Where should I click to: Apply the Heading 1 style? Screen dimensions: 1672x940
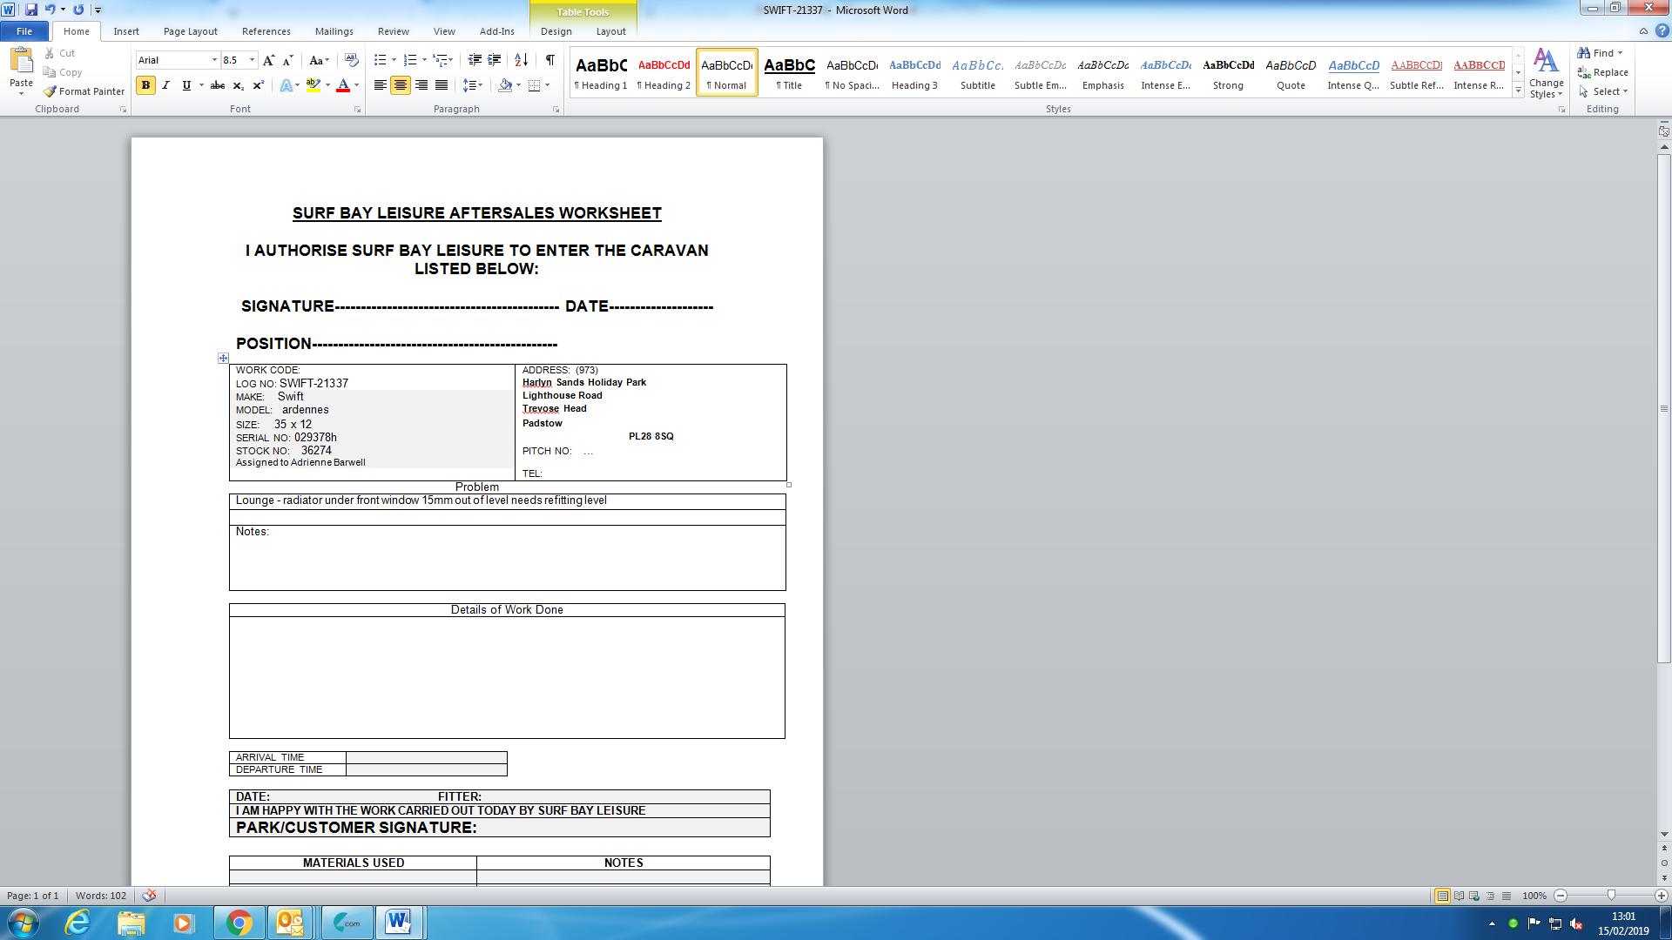[x=601, y=72]
